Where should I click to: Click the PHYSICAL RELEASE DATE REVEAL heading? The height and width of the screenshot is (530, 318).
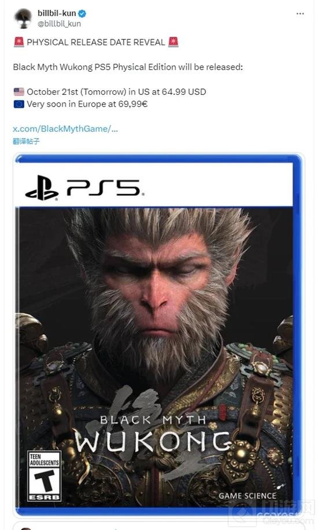click(x=96, y=42)
